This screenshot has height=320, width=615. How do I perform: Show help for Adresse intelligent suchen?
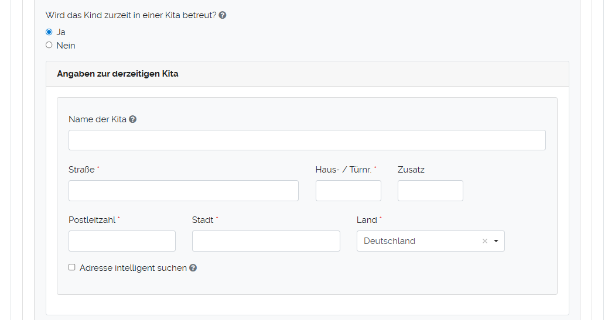pyautogui.click(x=193, y=268)
